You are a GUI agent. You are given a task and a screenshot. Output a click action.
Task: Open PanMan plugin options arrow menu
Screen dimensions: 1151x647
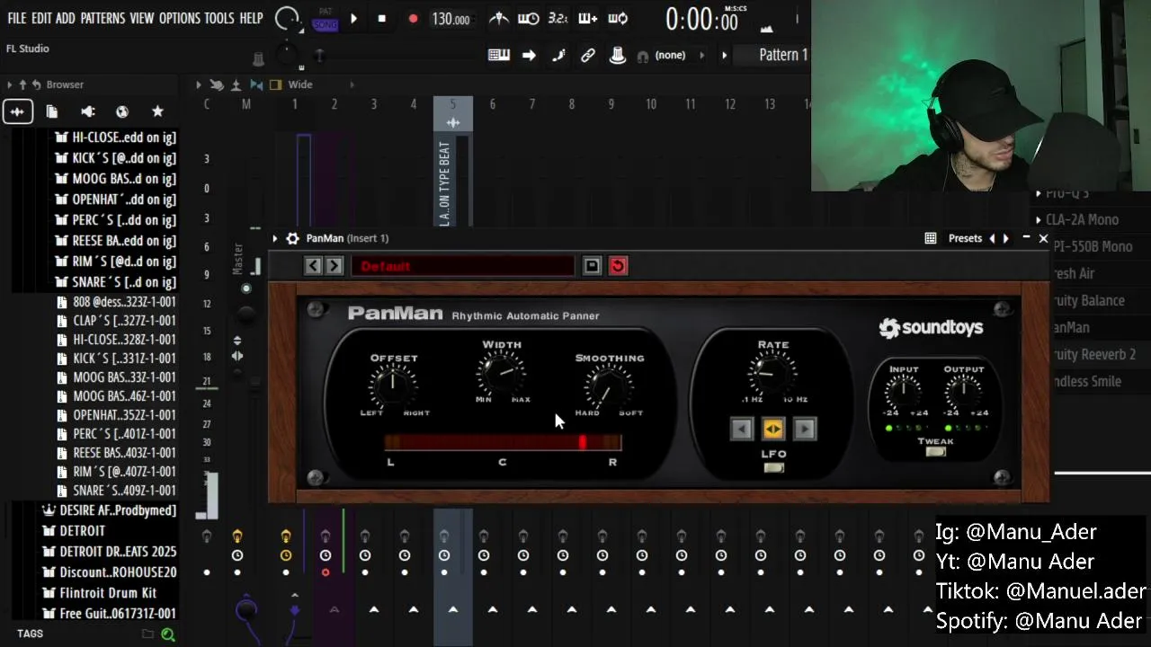[275, 238]
